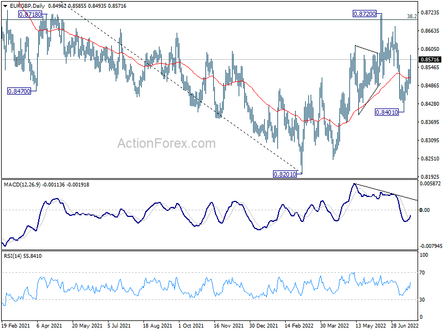Click the 16 Nov 2021 date label
Viewport: 443px width, 332px height.
(x=229, y=326)
